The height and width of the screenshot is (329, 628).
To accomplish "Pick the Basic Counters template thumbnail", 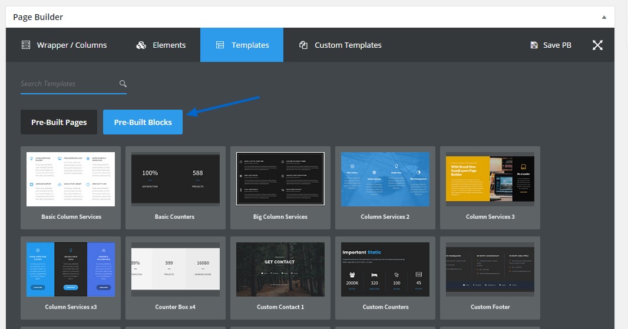I will click(x=176, y=179).
